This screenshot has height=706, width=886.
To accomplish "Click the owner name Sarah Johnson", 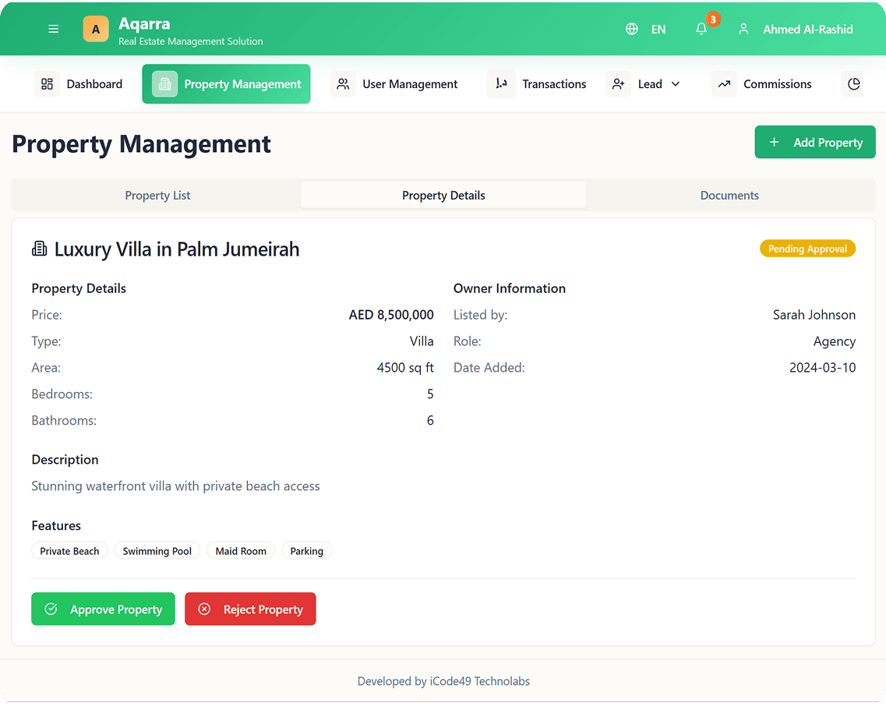I will click(814, 315).
